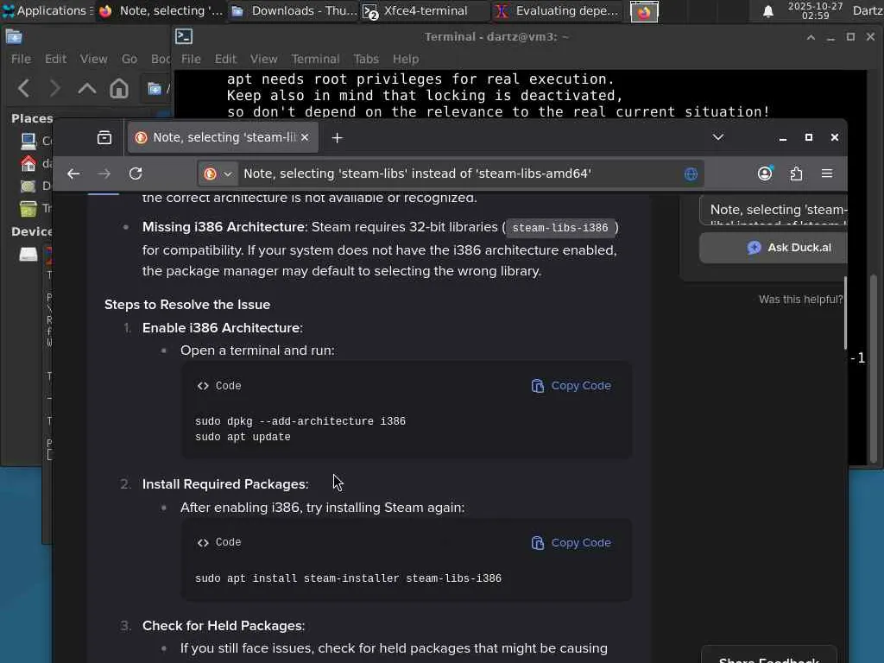Select the home folder in Places

click(28, 163)
